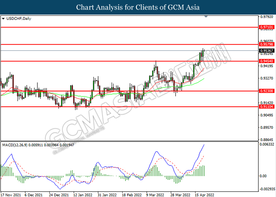Select the 0.91104 support level label

pos(267,107)
